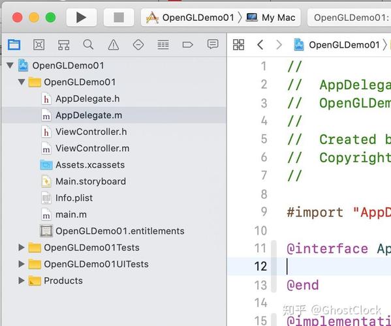This screenshot has width=391, height=326.
Task: Show the Issue navigator warning icon
Action: coord(113,45)
